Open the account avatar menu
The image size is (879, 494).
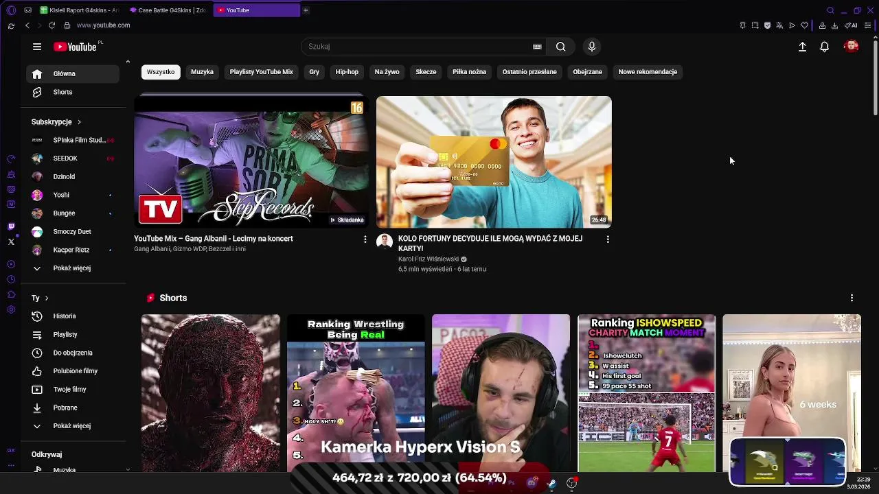[x=852, y=47]
